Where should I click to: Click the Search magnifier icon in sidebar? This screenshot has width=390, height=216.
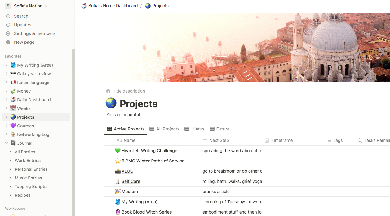click(8, 16)
